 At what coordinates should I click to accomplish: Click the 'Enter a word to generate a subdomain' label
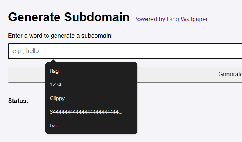point(60,36)
